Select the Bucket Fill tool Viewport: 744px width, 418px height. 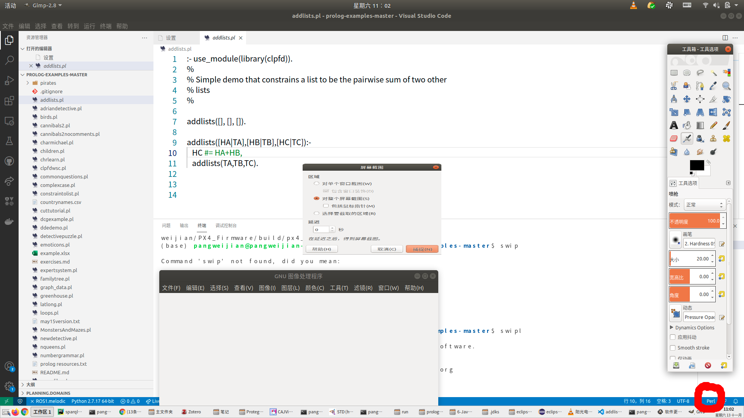click(x=687, y=125)
